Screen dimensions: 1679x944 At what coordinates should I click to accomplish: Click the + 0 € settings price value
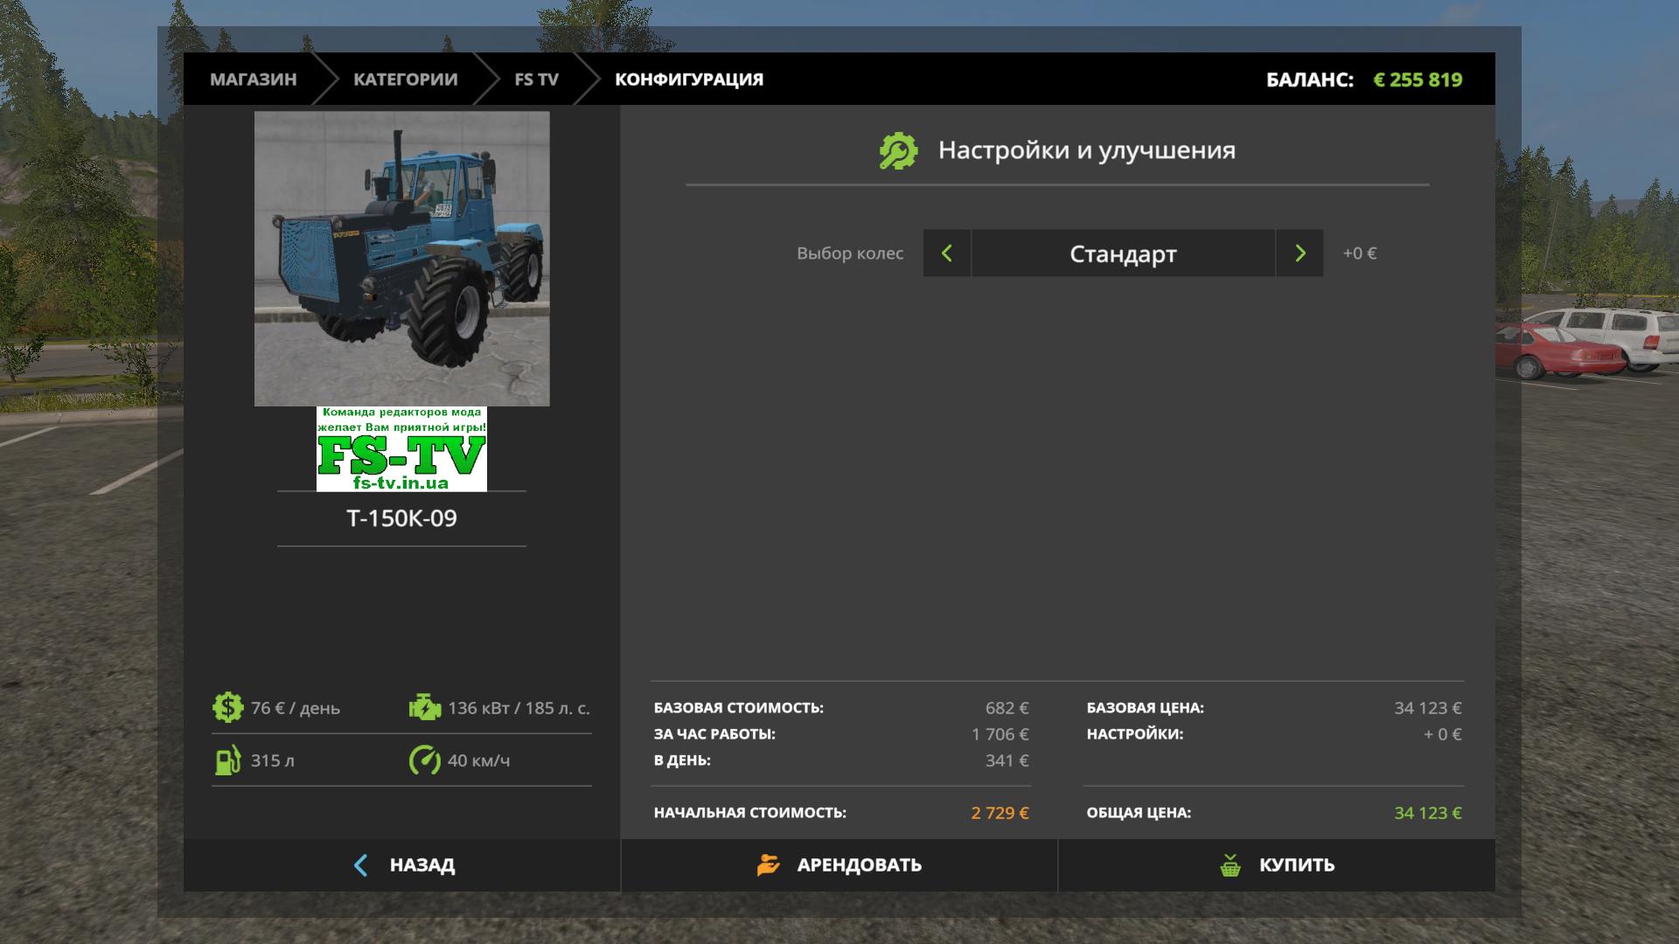(x=1443, y=734)
